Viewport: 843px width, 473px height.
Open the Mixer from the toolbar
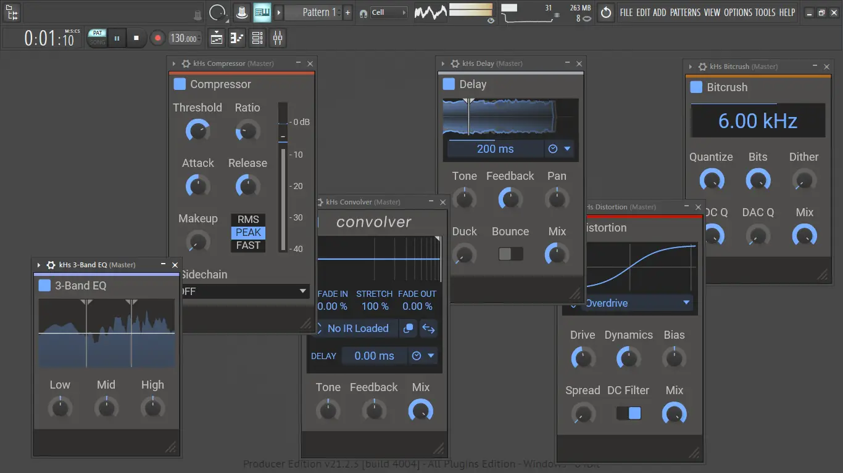click(x=277, y=38)
